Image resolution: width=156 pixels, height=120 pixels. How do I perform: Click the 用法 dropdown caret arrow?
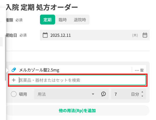[x=93, y=94]
